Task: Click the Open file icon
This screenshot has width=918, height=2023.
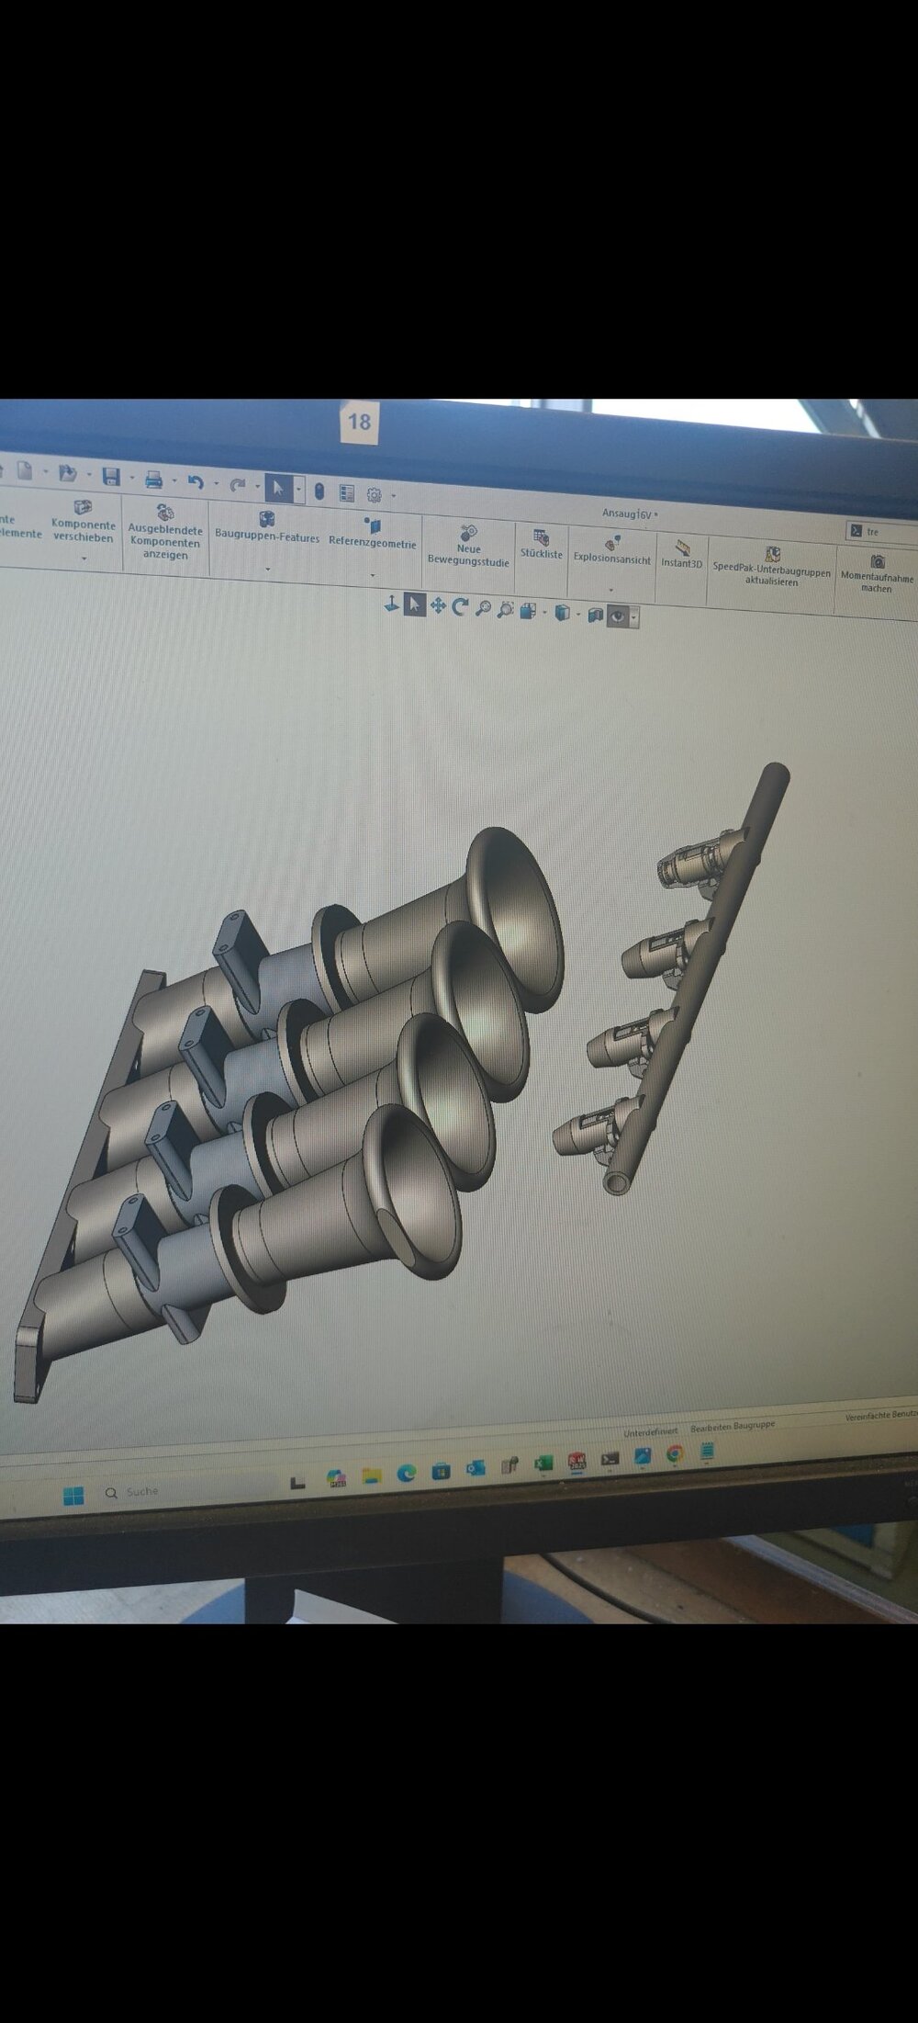Action: pos(67,473)
